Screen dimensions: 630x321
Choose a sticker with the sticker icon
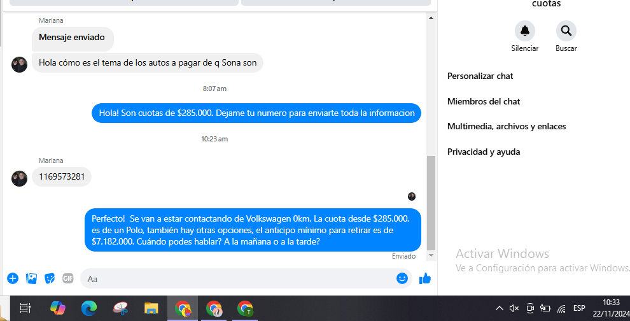pyautogui.click(x=50, y=278)
